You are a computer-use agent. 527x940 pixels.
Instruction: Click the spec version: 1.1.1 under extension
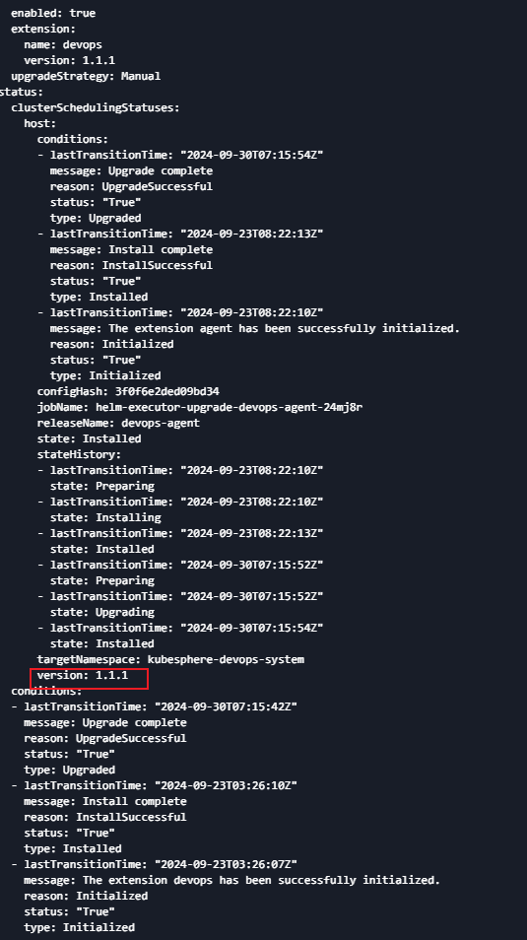click(x=70, y=60)
